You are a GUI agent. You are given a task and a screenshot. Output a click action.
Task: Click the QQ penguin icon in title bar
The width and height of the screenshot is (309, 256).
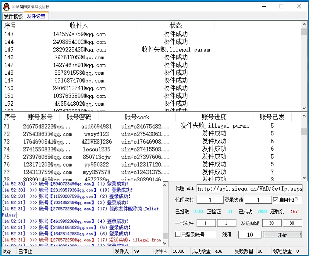[x=6, y=6]
